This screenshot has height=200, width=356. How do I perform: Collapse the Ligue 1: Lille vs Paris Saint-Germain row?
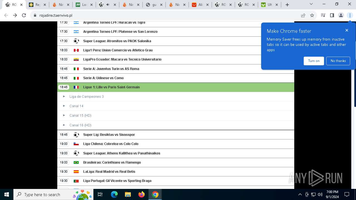click(176, 87)
